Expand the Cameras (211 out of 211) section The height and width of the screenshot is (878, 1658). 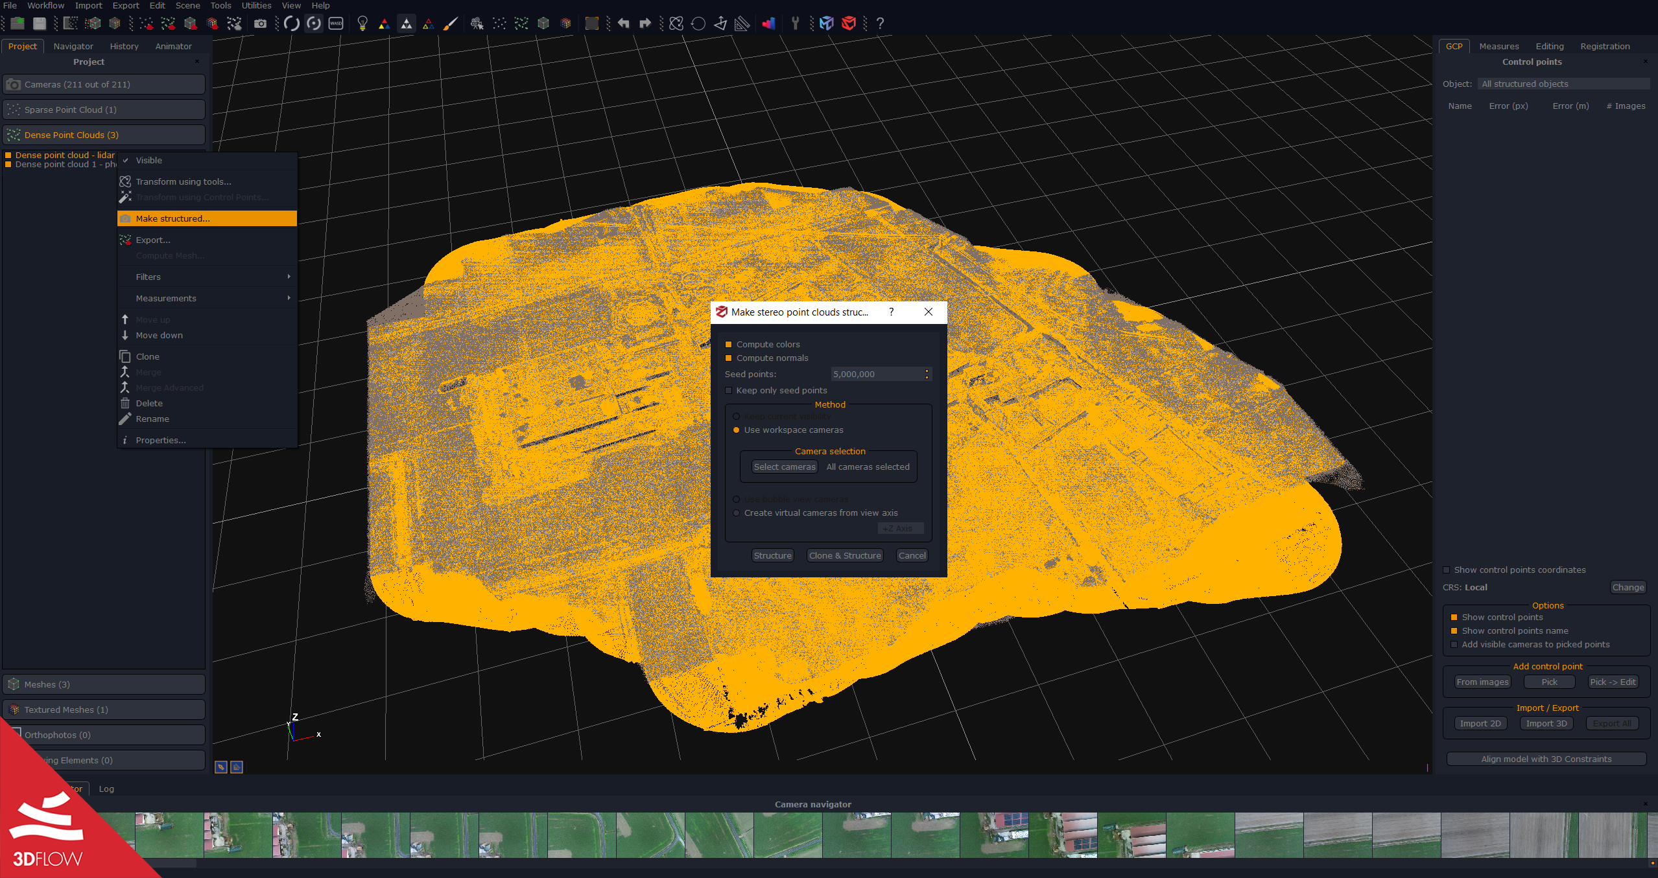tap(104, 84)
